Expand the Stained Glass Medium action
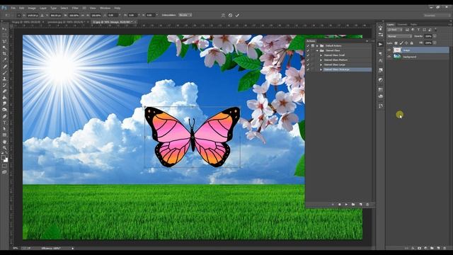The image size is (453, 255). pos(321,60)
